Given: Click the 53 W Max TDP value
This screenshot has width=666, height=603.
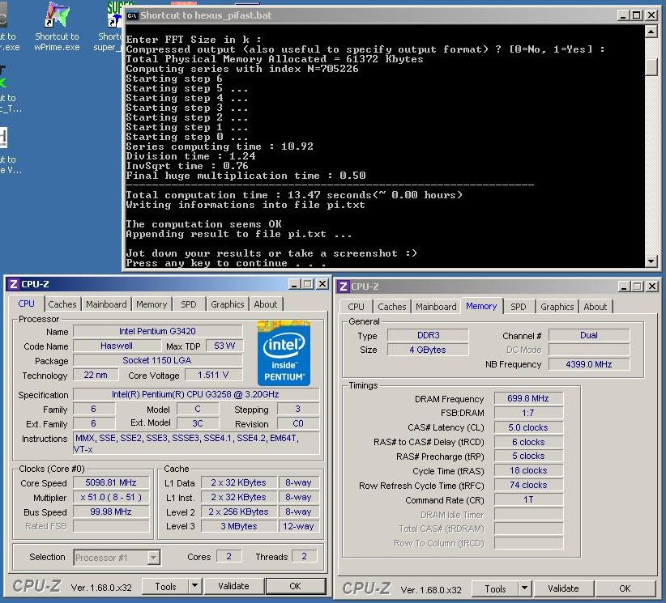Looking at the screenshot, I should click(x=224, y=346).
